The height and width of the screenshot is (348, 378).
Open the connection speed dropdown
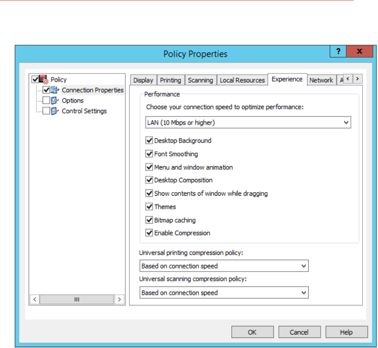coord(248,123)
